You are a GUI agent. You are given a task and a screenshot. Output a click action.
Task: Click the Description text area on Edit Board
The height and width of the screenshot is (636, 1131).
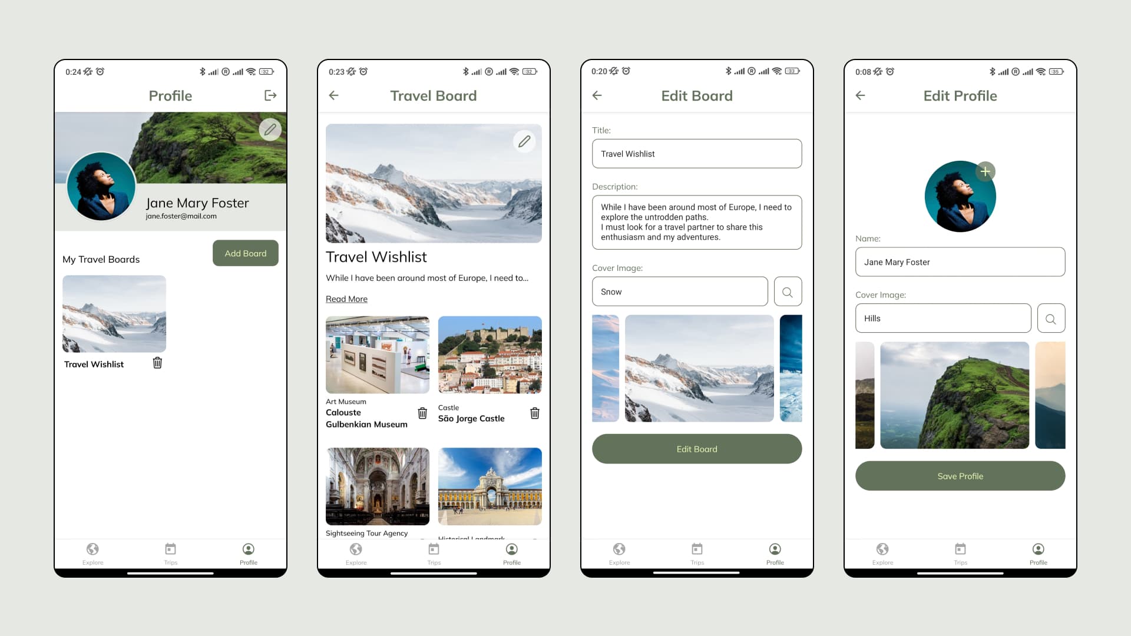click(x=697, y=222)
